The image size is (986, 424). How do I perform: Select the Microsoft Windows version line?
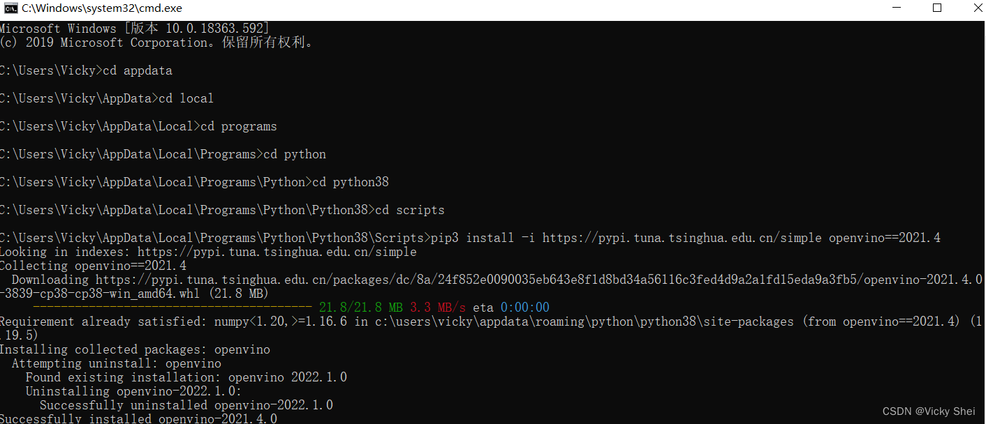(x=136, y=28)
